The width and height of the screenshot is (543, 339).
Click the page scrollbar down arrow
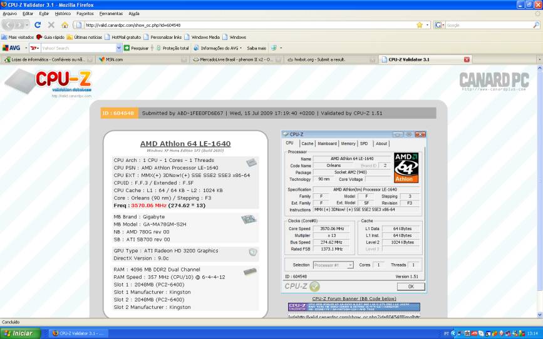point(539,315)
